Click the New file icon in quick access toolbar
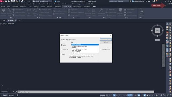The width and height of the screenshot is (172, 97). [6, 1]
